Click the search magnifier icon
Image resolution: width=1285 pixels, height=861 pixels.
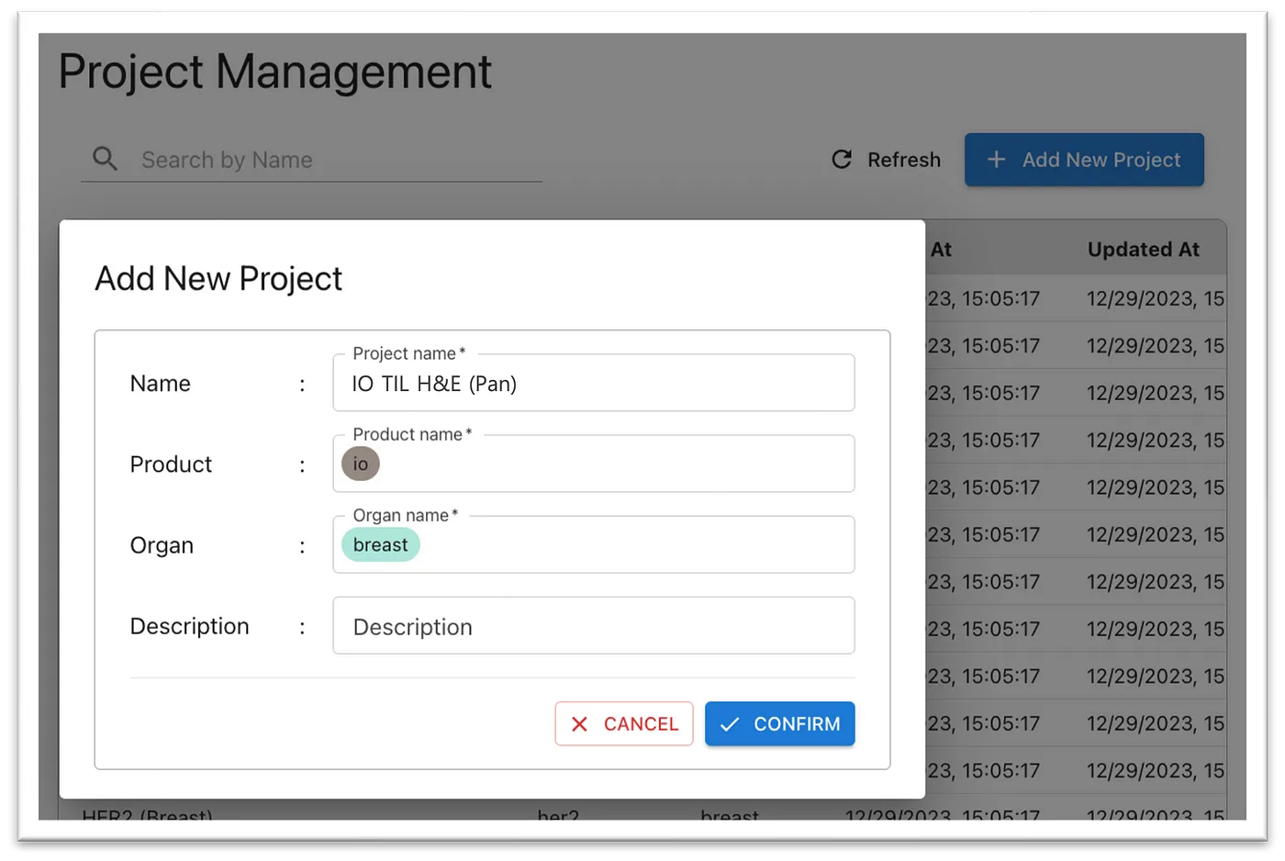point(105,159)
